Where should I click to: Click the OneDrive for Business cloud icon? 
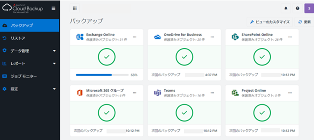point(158,37)
